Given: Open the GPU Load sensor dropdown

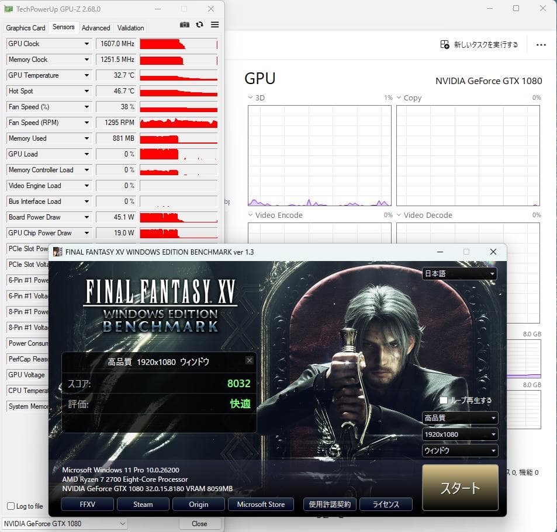Looking at the screenshot, I should click(x=87, y=154).
